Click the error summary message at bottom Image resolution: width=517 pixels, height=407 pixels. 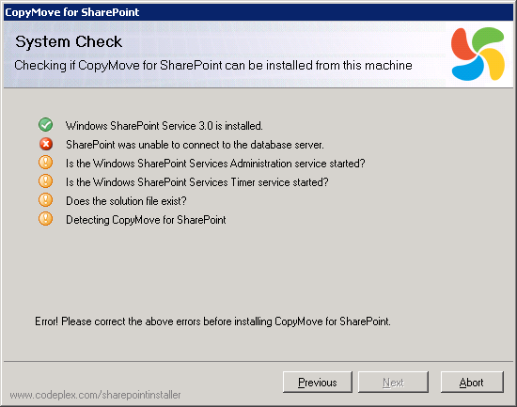point(212,321)
